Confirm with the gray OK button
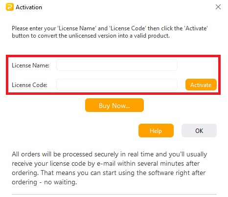This screenshot has height=197, width=228. (x=199, y=131)
